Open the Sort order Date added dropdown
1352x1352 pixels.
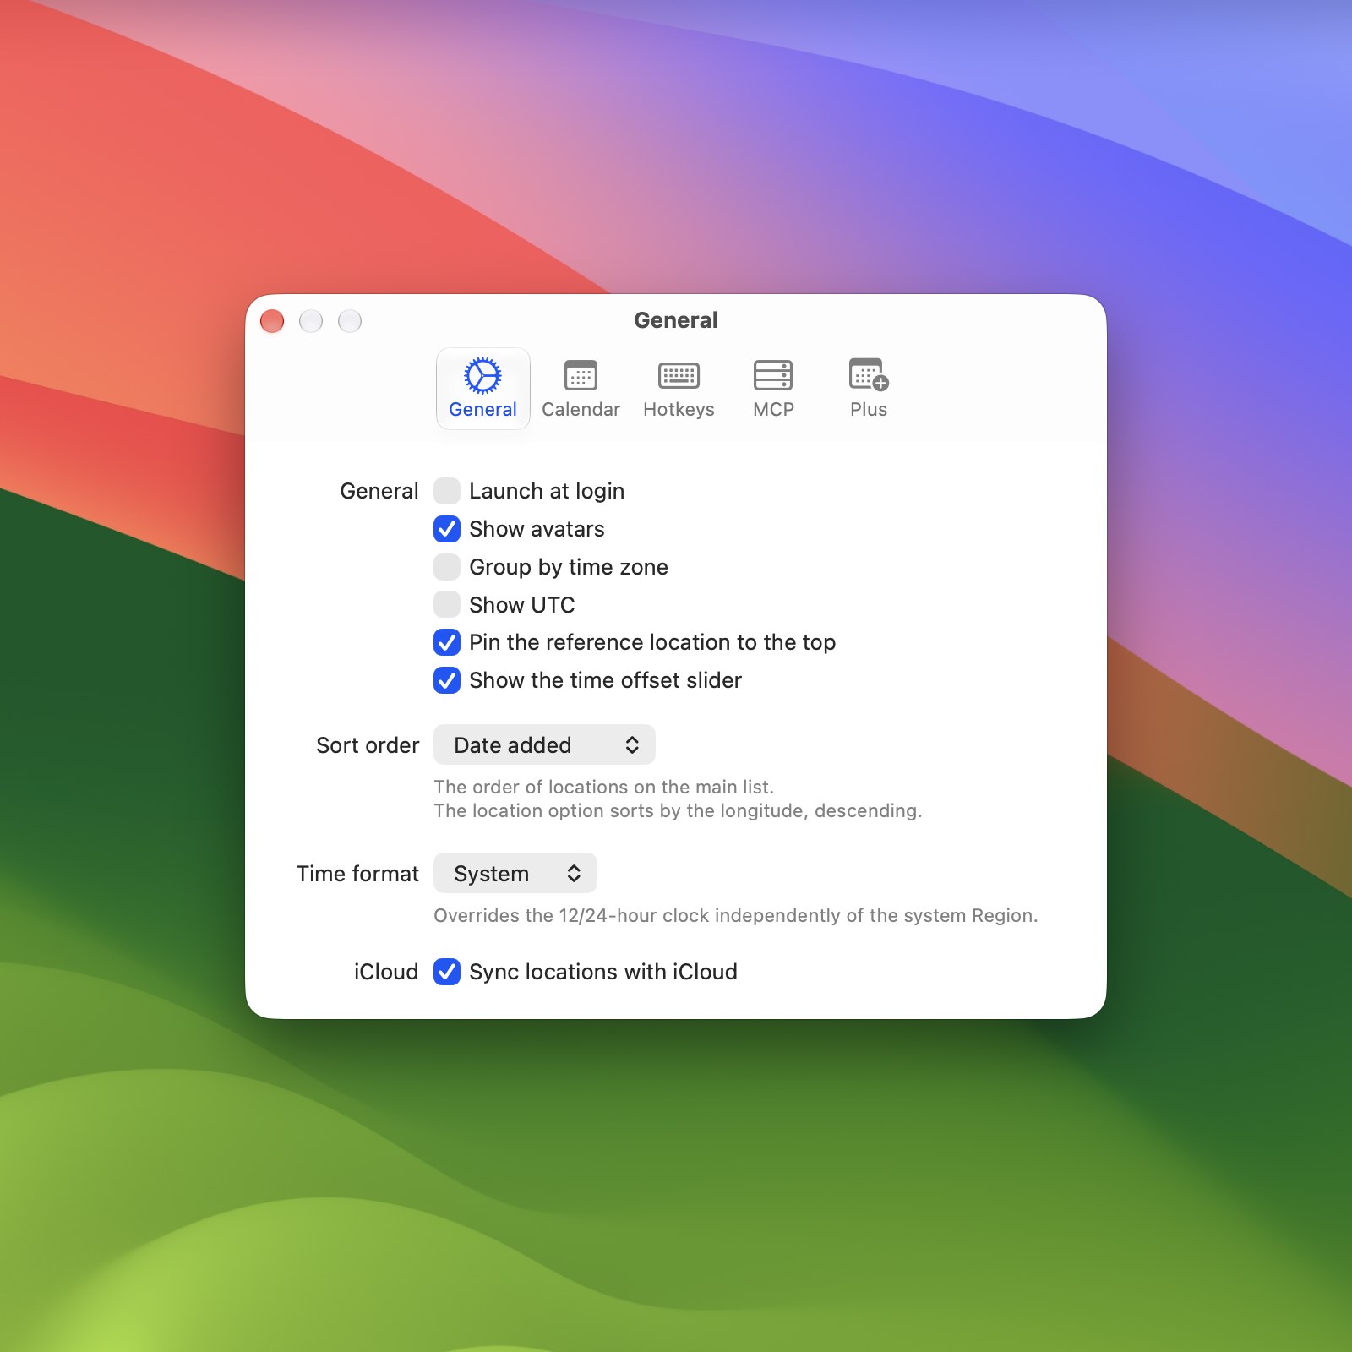point(544,744)
